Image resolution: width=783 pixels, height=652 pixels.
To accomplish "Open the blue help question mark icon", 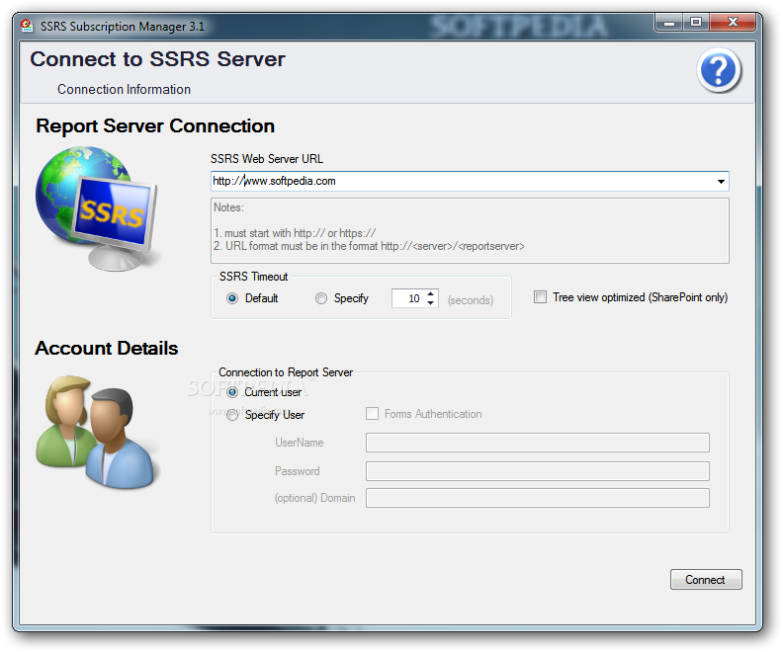I will point(719,70).
